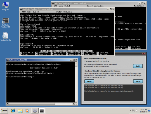Open the clock showing 10:47 AM
This screenshot has width=151, height=114.
coord(143,111)
